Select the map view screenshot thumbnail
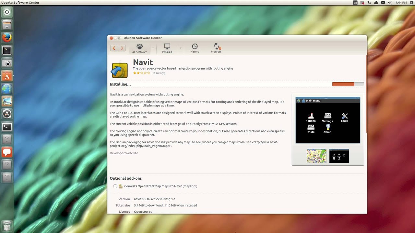The height and width of the screenshot is (233, 415). 317,156
